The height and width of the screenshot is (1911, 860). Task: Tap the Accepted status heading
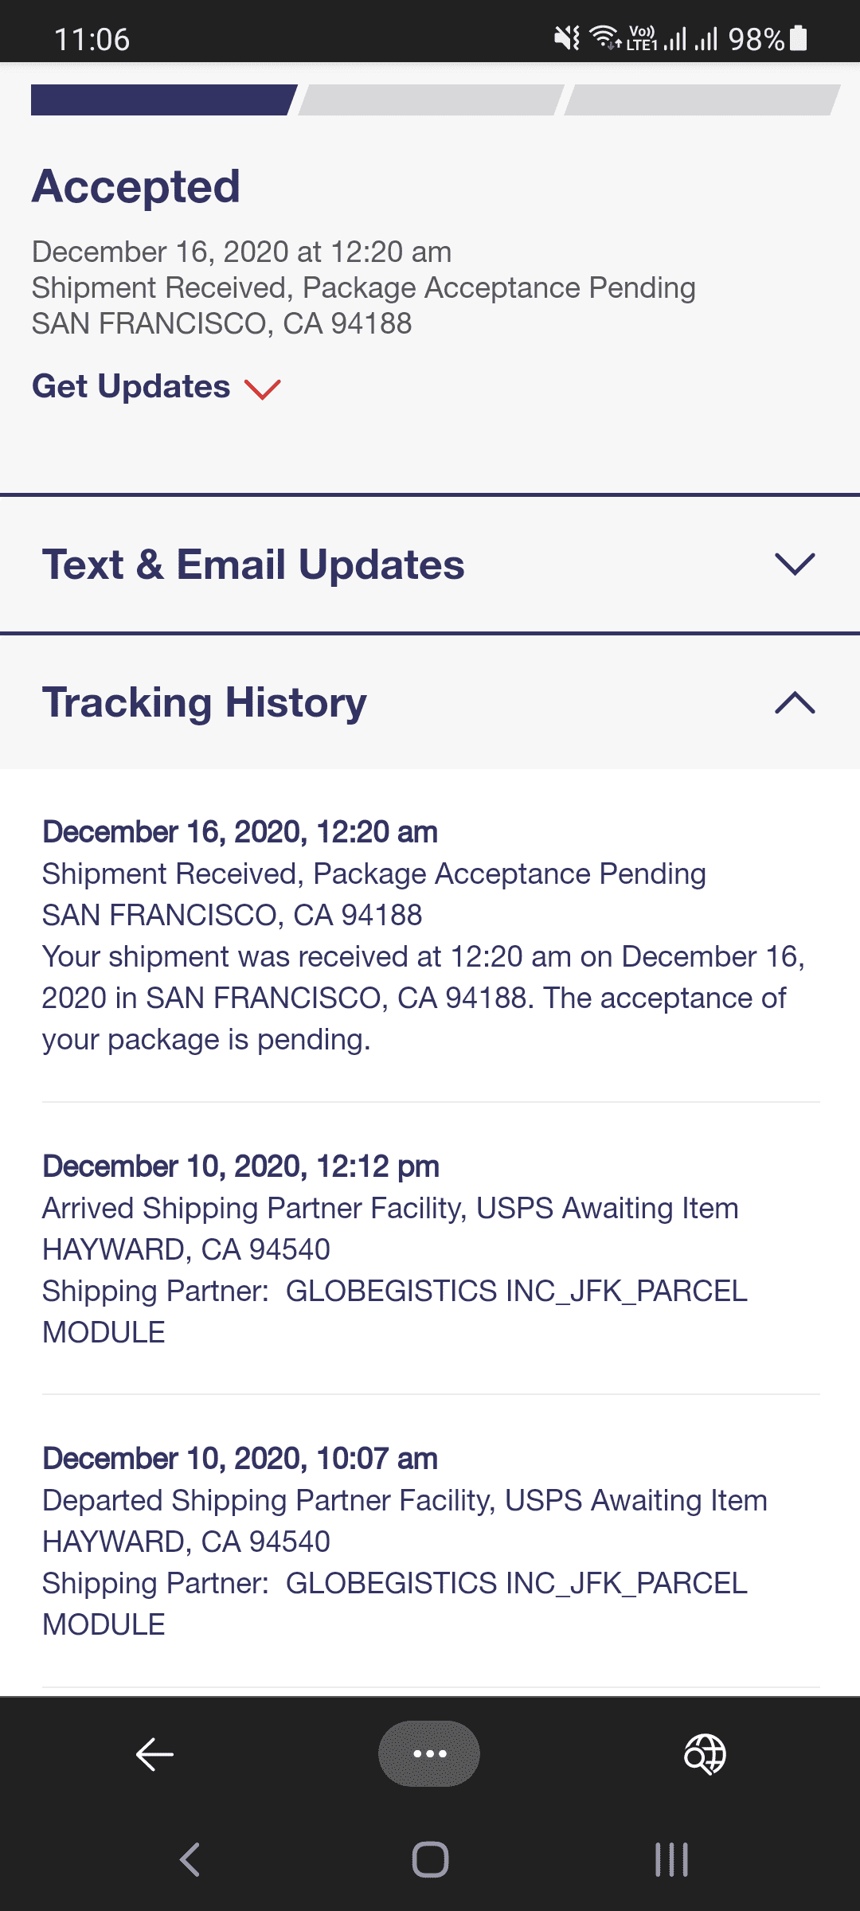(136, 186)
